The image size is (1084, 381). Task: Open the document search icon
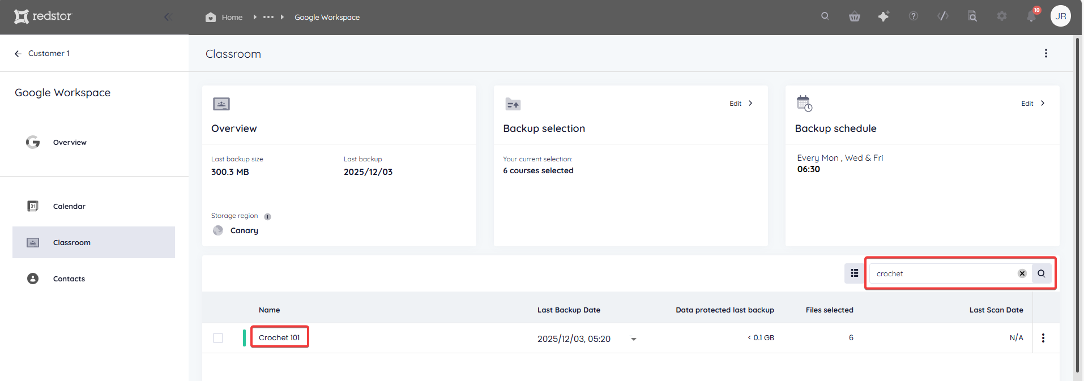(x=972, y=16)
